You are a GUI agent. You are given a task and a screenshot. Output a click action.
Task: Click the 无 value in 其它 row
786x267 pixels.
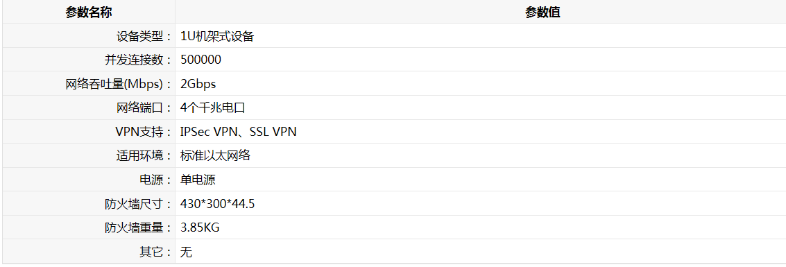click(186, 252)
